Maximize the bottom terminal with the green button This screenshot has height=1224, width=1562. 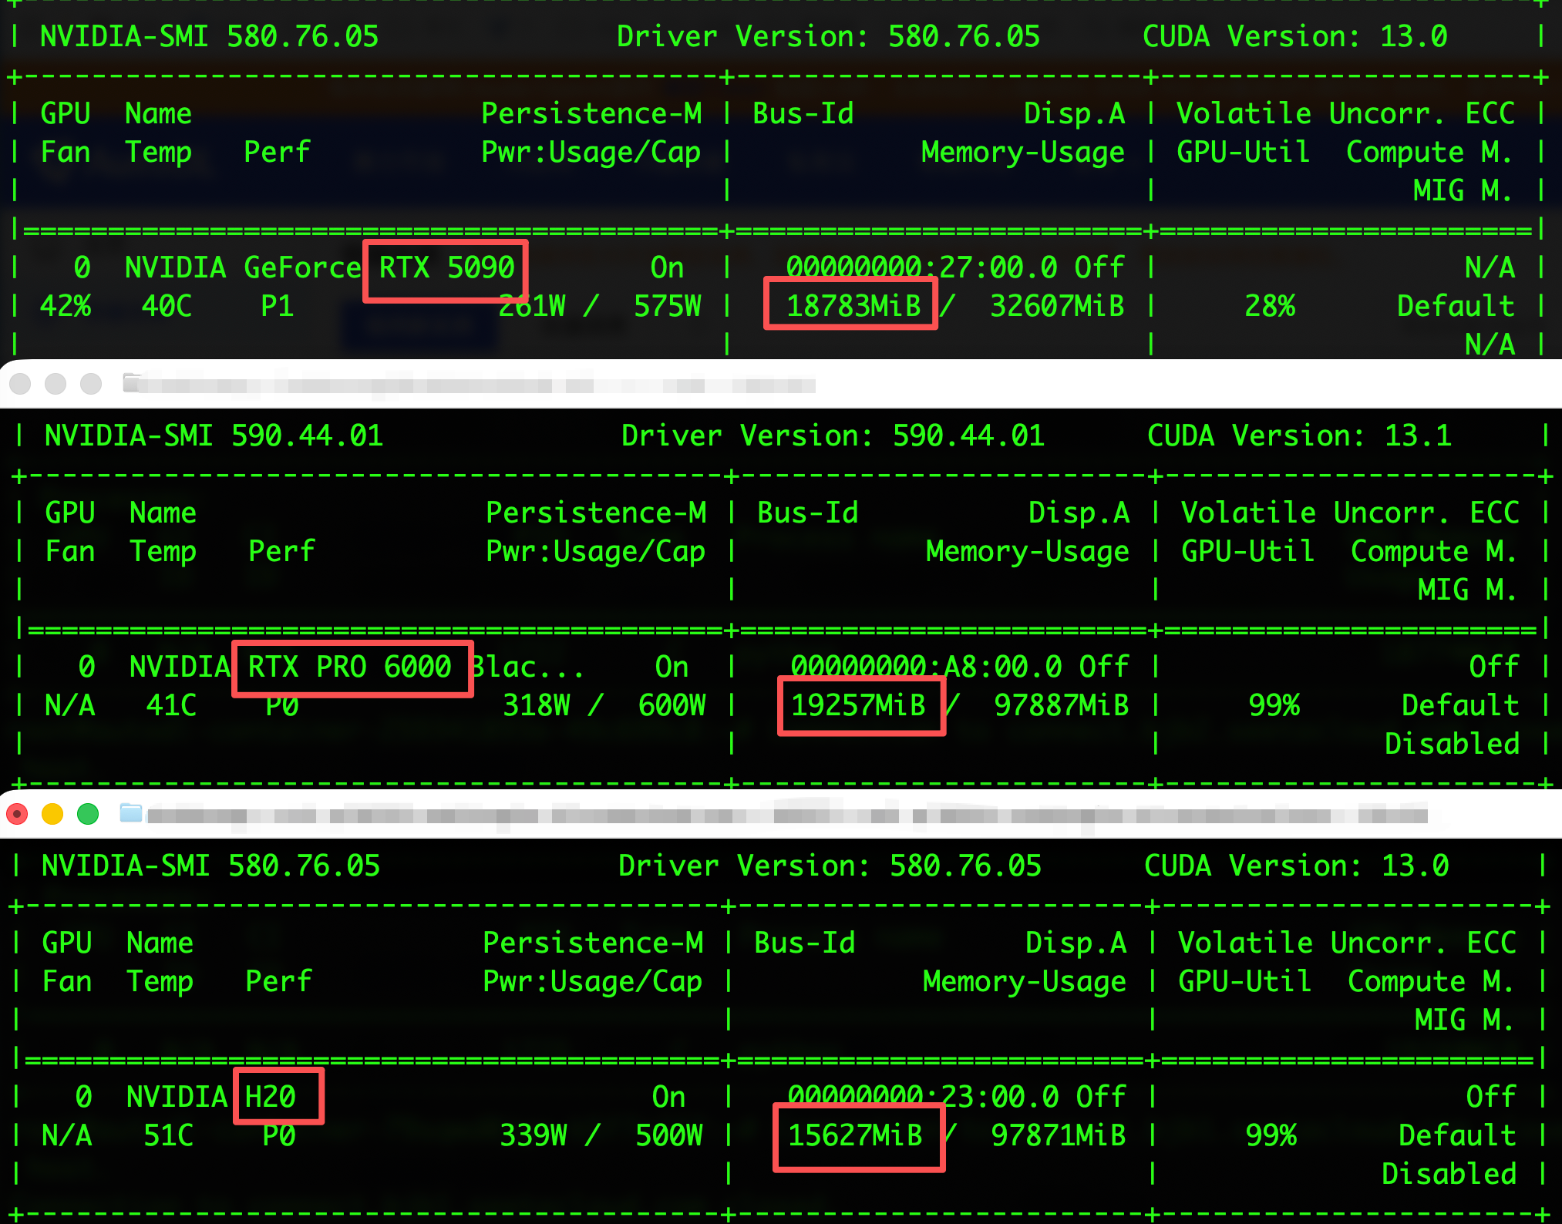pyautogui.click(x=88, y=814)
